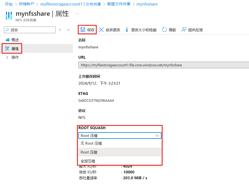Viewport: 249px width, 185px height.
Task: Click the 突发 IO/秒 value 10000
Action: (x=129, y=172)
